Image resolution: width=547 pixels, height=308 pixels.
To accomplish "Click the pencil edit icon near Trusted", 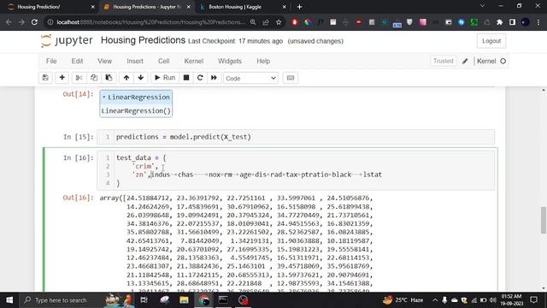I will (x=465, y=61).
